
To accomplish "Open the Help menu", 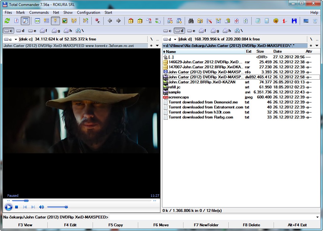I will click(x=314, y=13).
